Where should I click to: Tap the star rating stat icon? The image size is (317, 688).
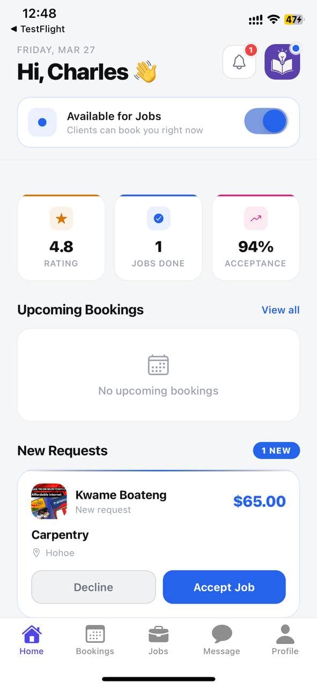[x=61, y=218]
